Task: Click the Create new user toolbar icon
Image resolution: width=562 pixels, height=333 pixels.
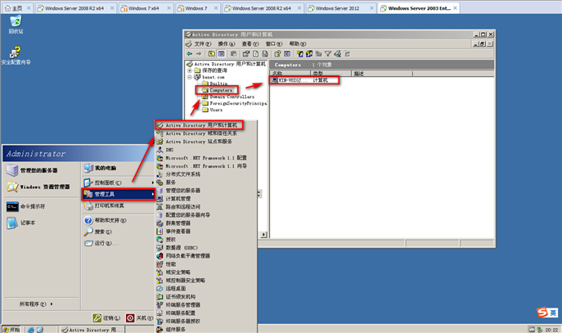Action: click(299, 54)
